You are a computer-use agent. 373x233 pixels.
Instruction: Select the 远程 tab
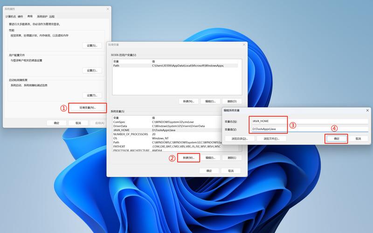[x=52, y=16]
